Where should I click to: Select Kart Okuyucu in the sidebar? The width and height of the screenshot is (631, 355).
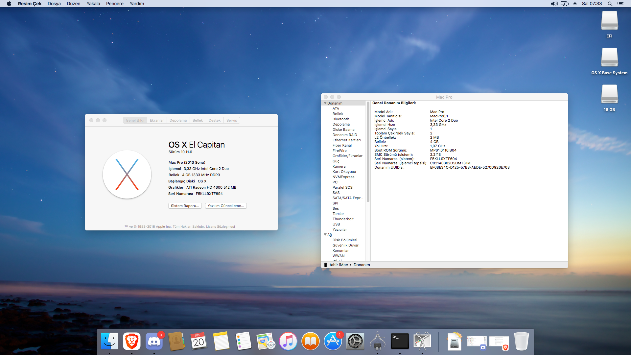[x=344, y=172]
